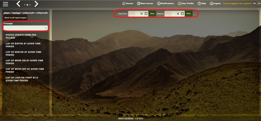Open List of Move On report
The height and width of the screenshot is (121, 261).
point(24,62)
